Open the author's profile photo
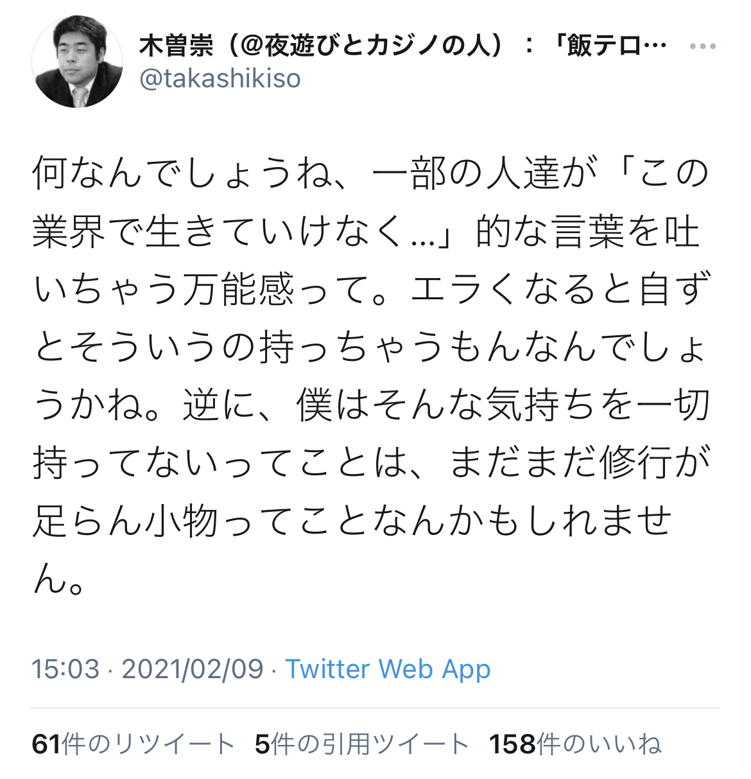 (77, 61)
